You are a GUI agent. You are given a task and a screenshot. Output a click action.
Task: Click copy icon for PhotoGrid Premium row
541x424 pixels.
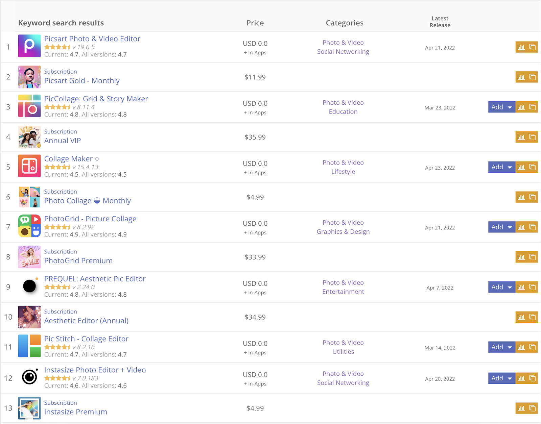coord(533,257)
